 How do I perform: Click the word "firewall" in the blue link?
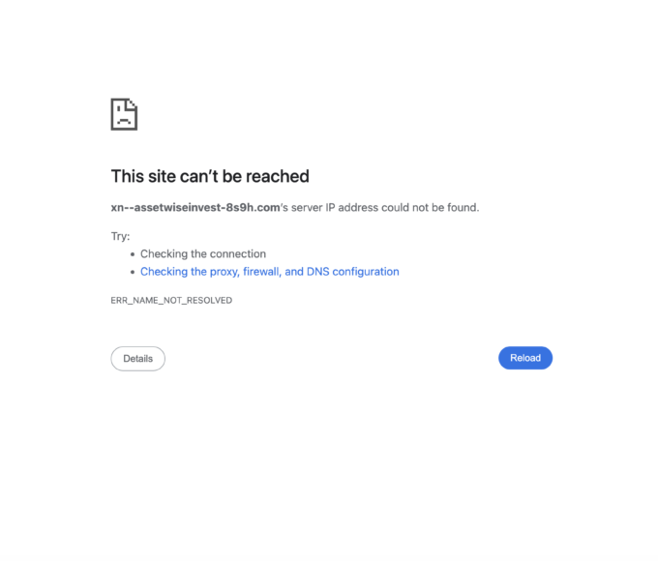point(262,272)
